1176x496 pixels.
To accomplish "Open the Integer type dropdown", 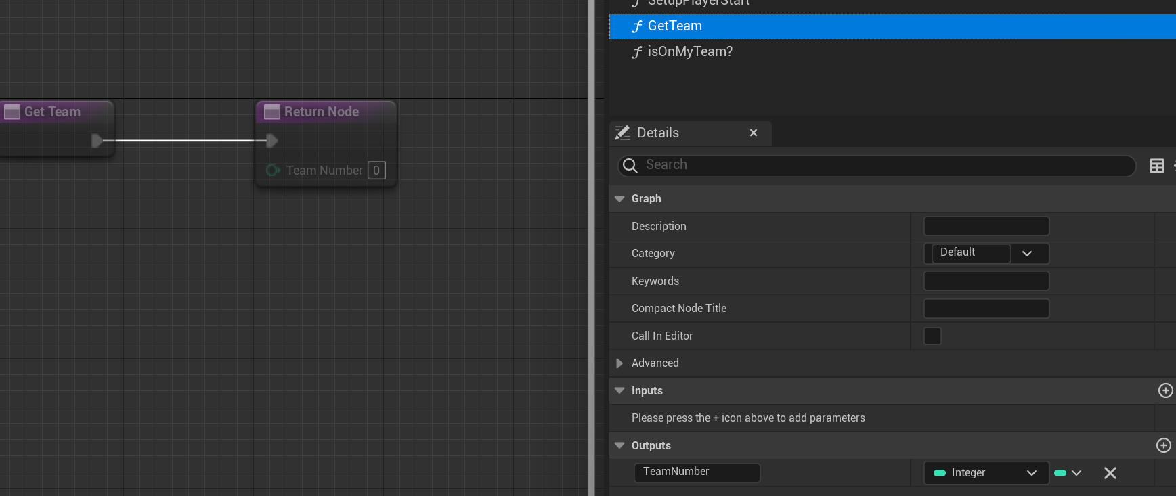I will [986, 473].
